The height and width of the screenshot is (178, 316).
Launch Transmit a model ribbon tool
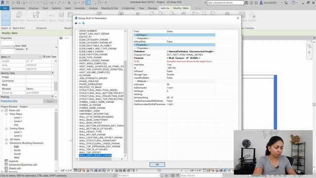(36, 16)
